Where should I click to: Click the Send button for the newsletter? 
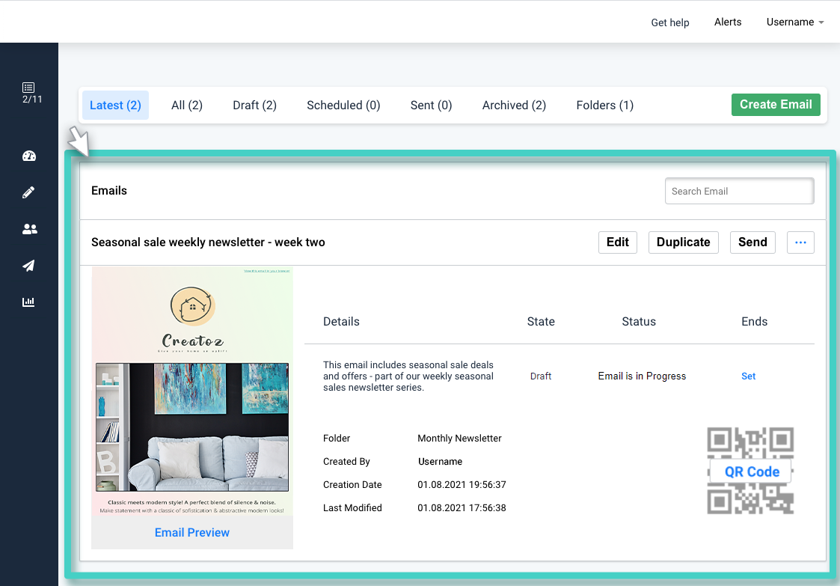click(752, 242)
